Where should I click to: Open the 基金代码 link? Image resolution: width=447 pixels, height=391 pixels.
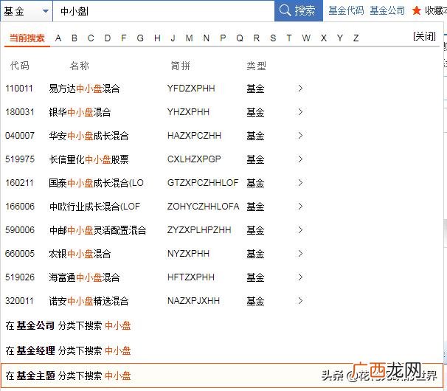click(x=346, y=11)
